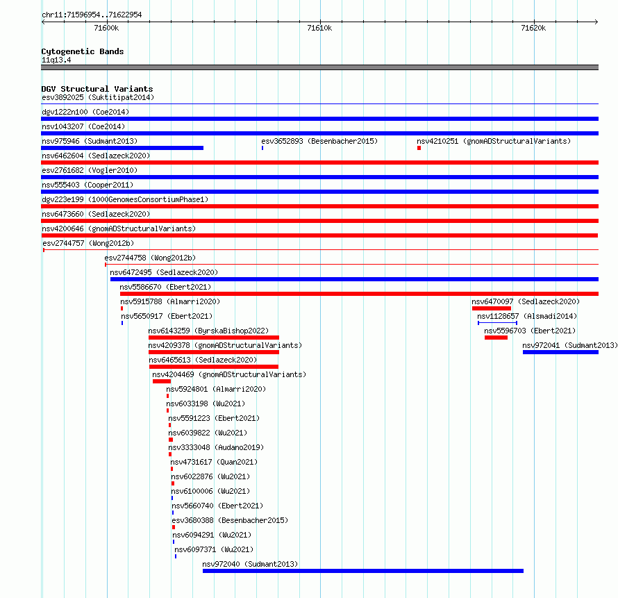The height and width of the screenshot is (598, 618).
Task: Click nsv4731617 (Quan2021) label
Action: coord(214,462)
